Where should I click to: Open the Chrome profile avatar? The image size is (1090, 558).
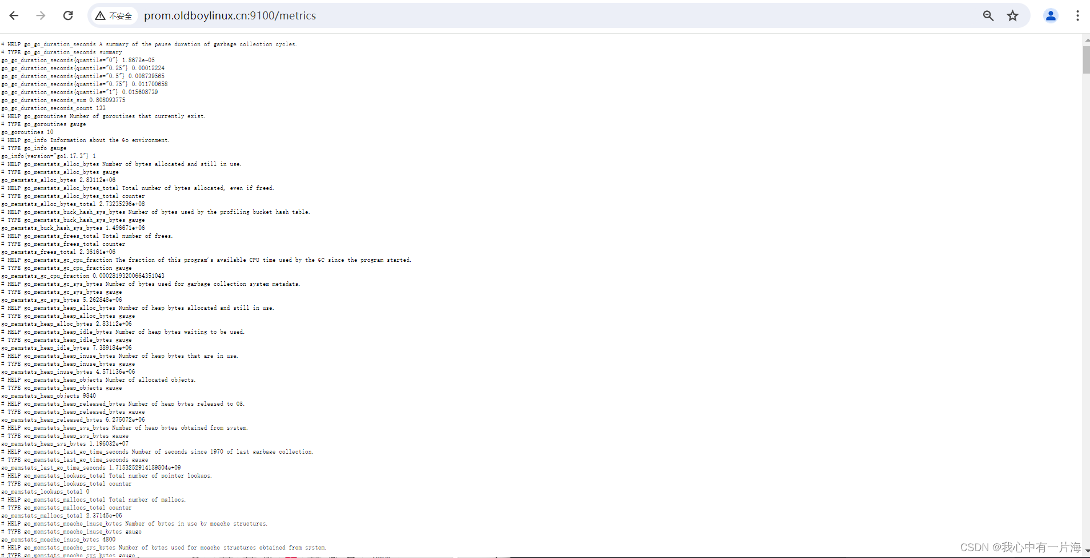click(x=1051, y=16)
